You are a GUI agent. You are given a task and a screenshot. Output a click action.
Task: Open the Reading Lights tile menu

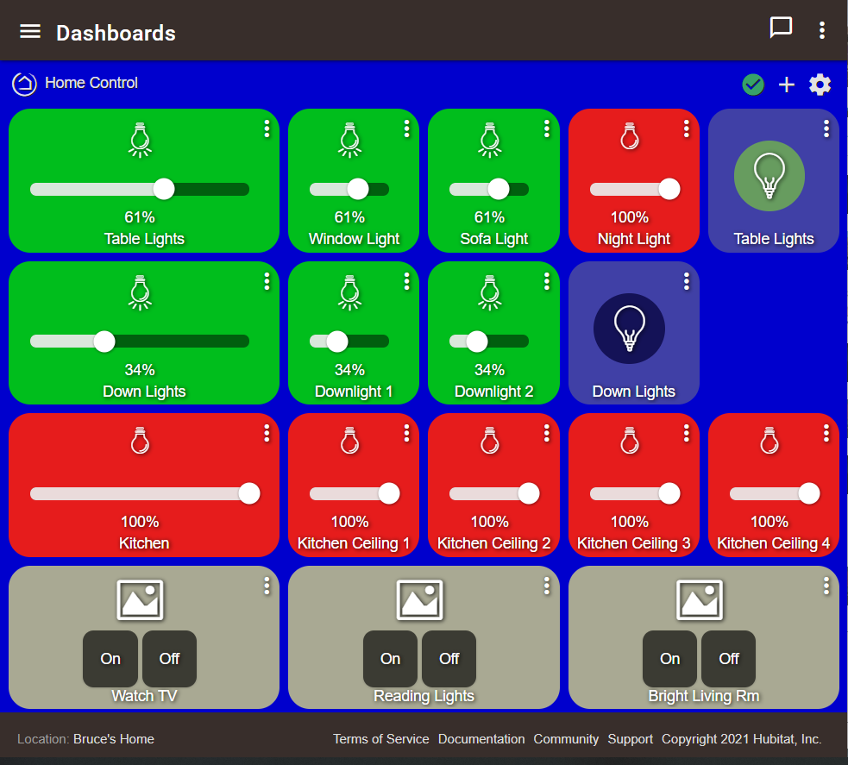pos(547,586)
